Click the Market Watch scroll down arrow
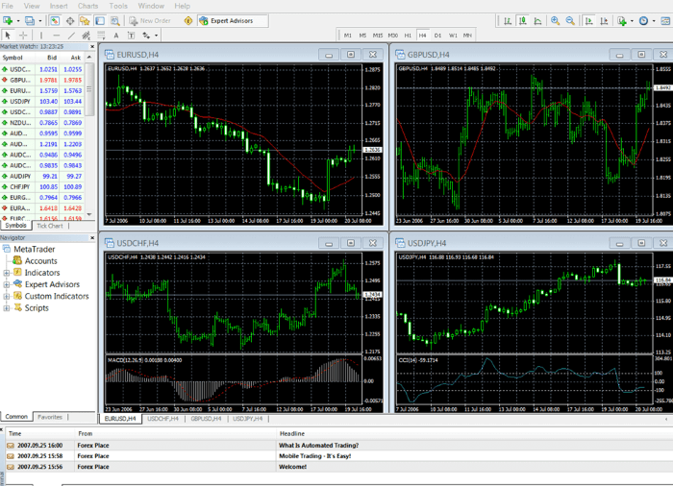The height and width of the screenshot is (486, 673). [x=89, y=214]
